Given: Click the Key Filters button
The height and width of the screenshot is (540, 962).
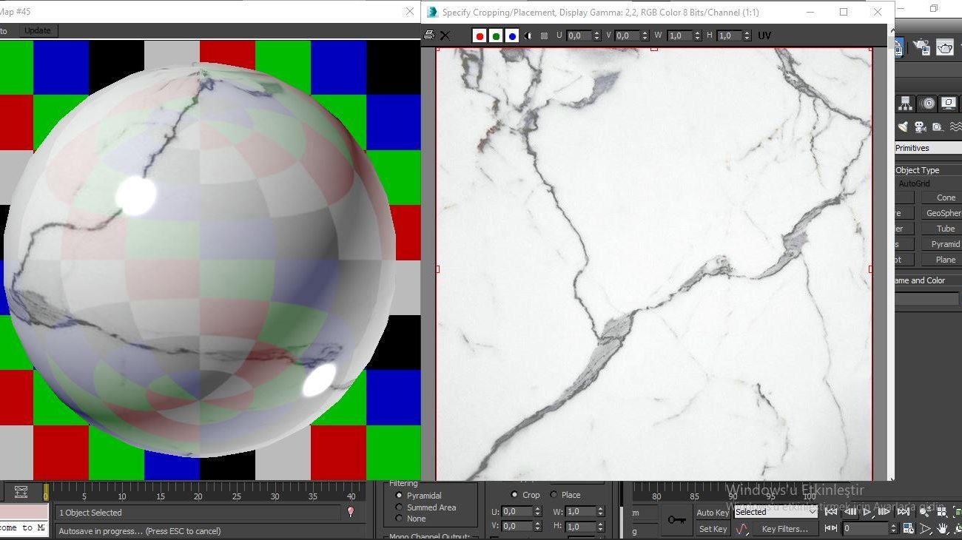Looking at the screenshot, I should pyautogui.click(x=784, y=529).
